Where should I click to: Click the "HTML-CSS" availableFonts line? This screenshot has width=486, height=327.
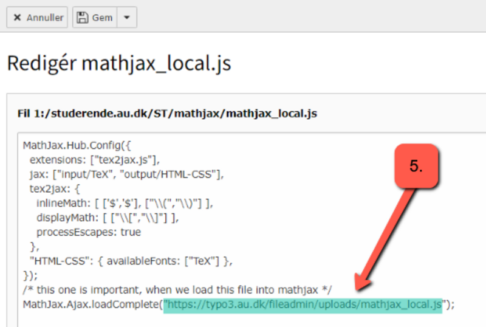(x=131, y=261)
